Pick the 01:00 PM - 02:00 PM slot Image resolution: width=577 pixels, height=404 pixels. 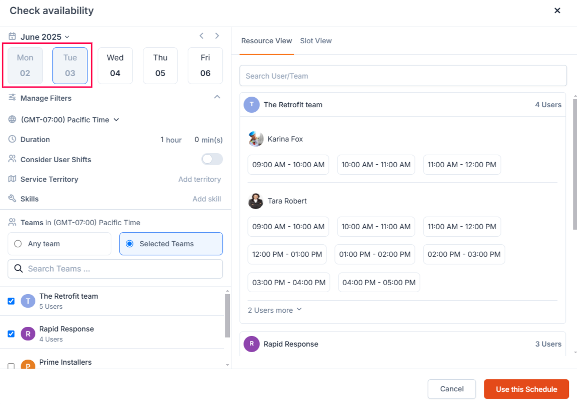coord(375,254)
